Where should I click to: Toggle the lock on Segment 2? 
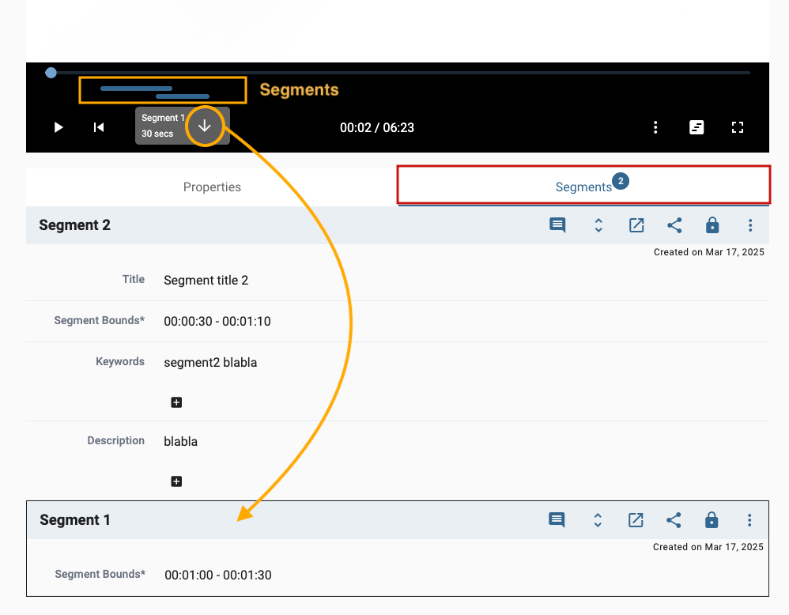coord(712,225)
